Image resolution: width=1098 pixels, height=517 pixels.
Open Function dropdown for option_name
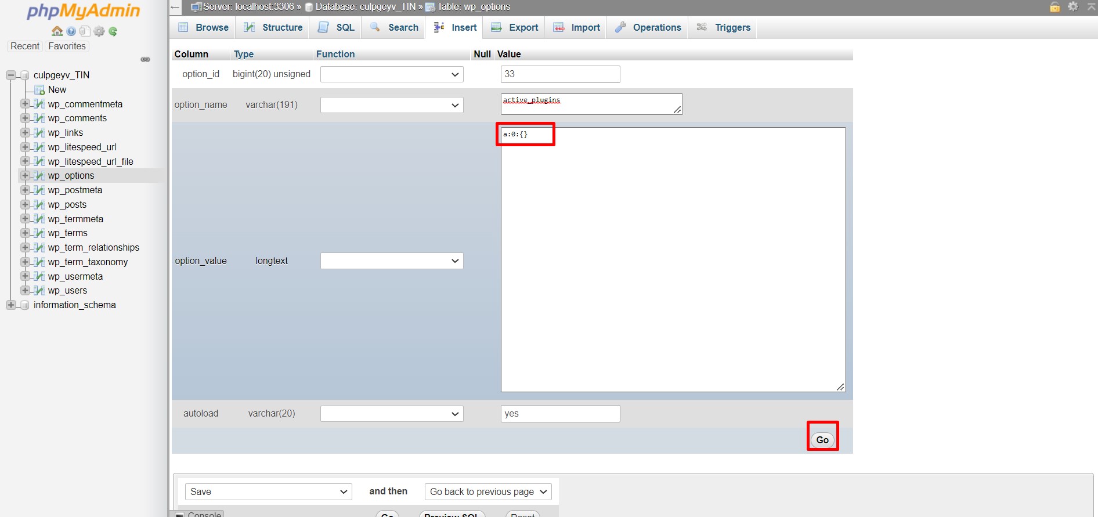tap(392, 105)
